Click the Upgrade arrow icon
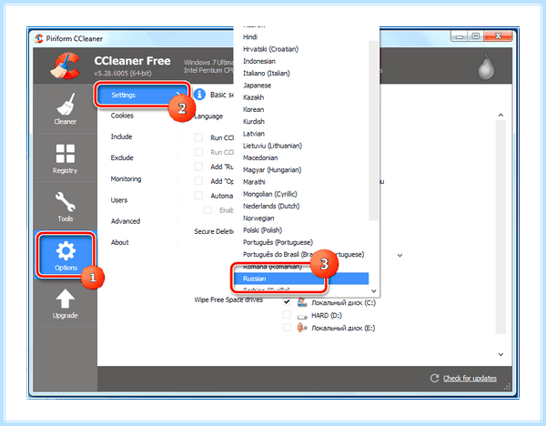546x426 pixels. (66, 299)
